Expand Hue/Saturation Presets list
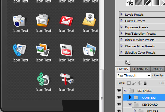 point(121,33)
